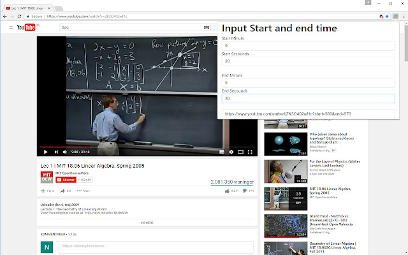
Task: Open the Chrome profile icon in the title bar
Action: [x=368, y=3]
